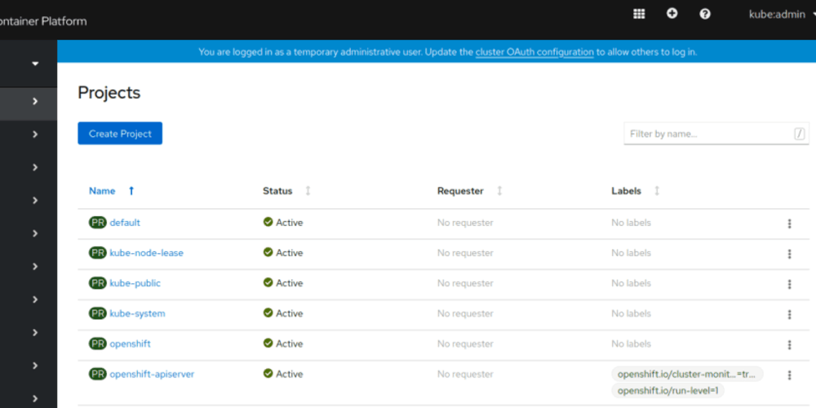The height and width of the screenshot is (408, 816).
Task: Click the openshift.io/cluster-monit... label chip
Action: click(687, 375)
